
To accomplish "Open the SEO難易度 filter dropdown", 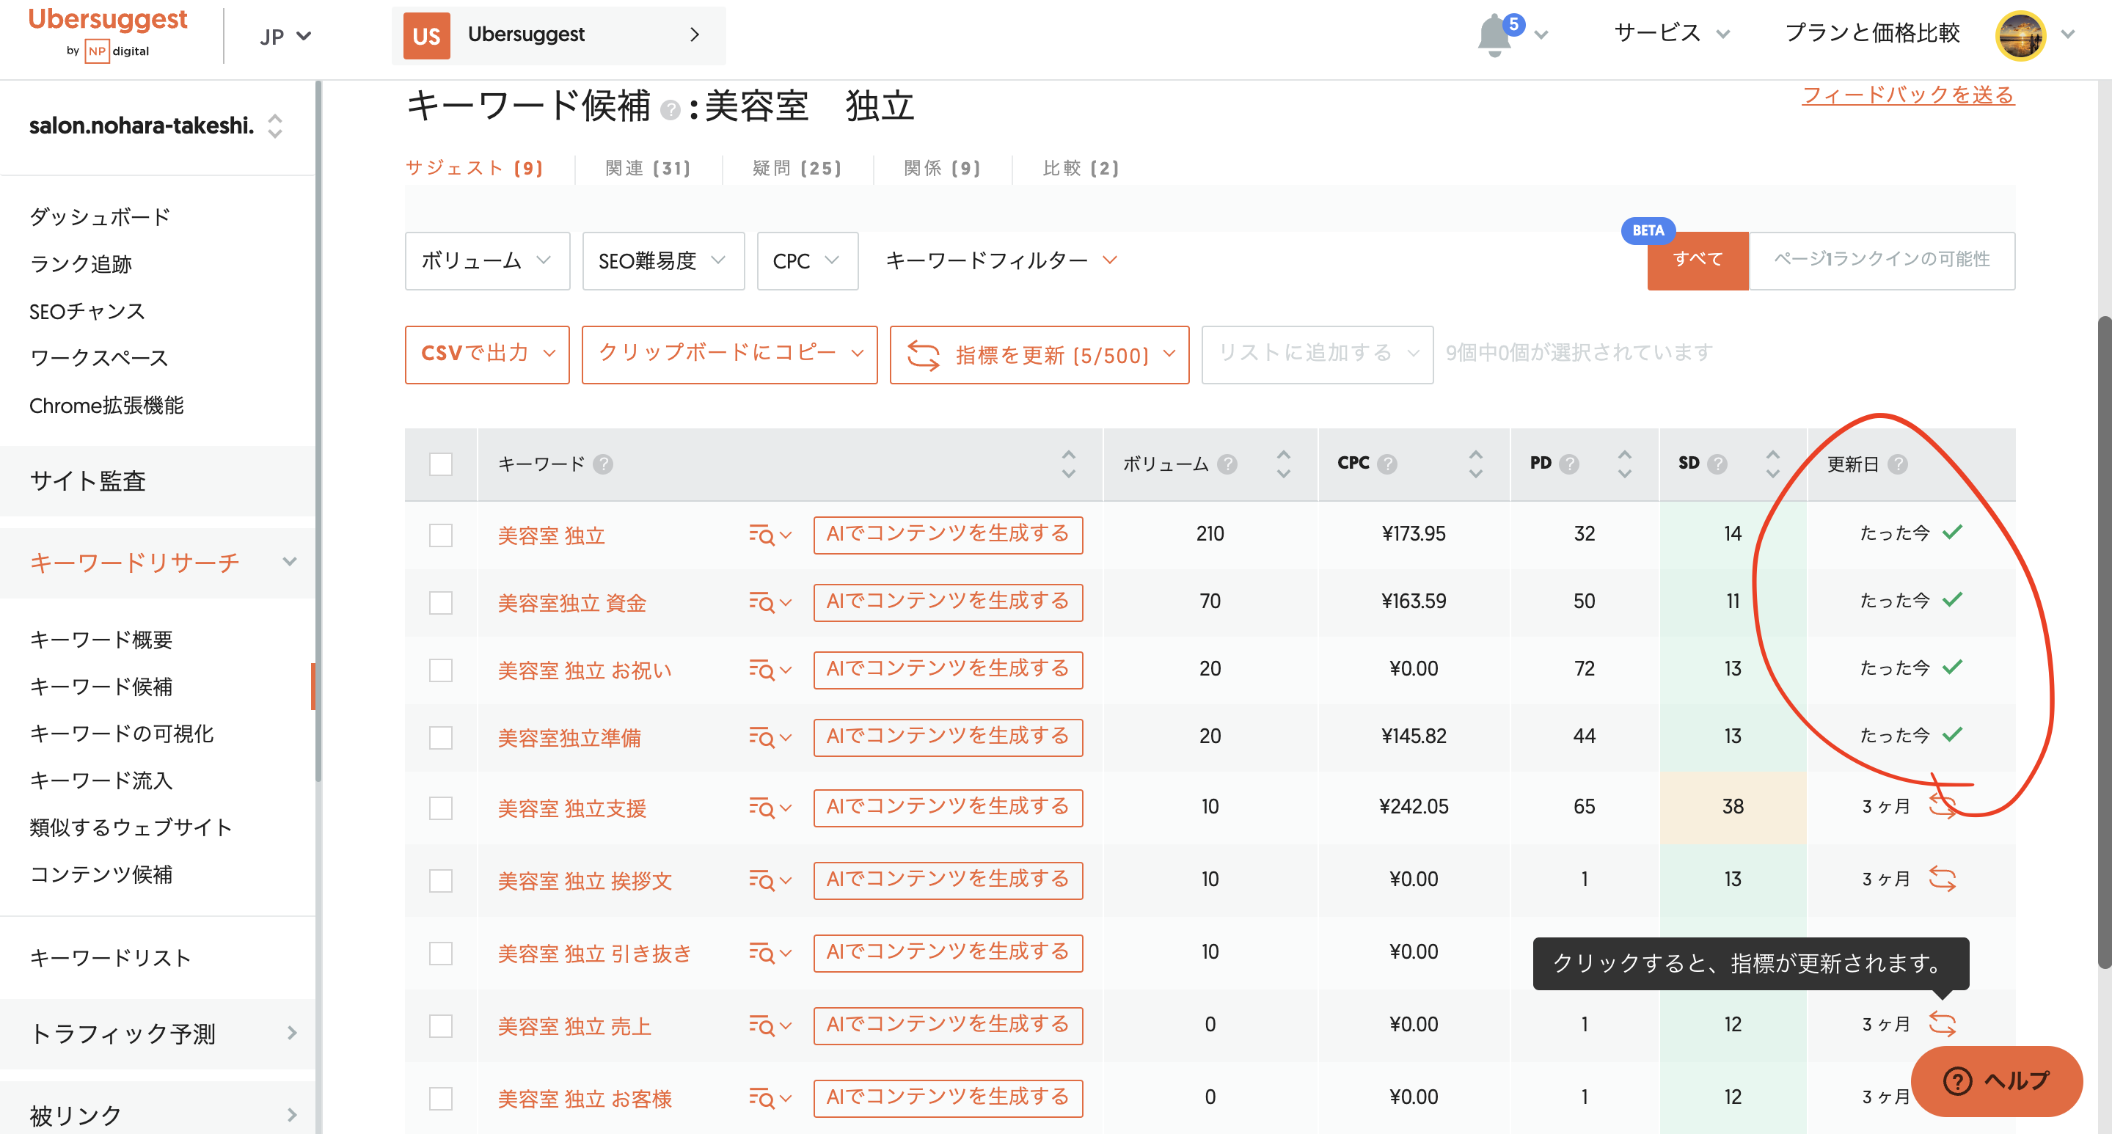I will [662, 260].
